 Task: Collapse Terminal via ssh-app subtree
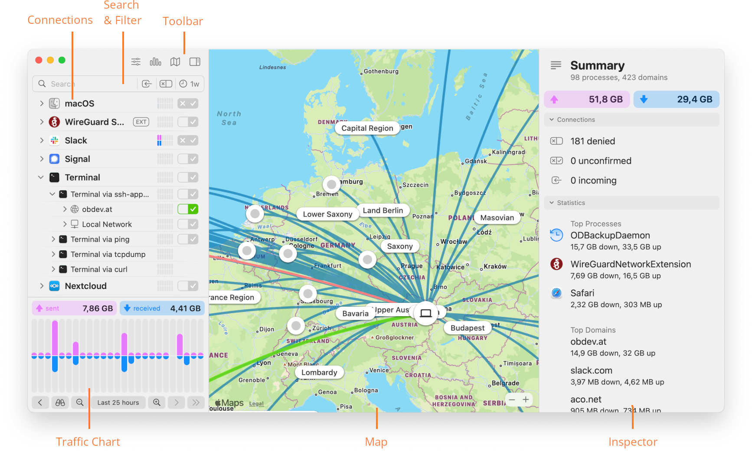pyautogui.click(x=52, y=194)
